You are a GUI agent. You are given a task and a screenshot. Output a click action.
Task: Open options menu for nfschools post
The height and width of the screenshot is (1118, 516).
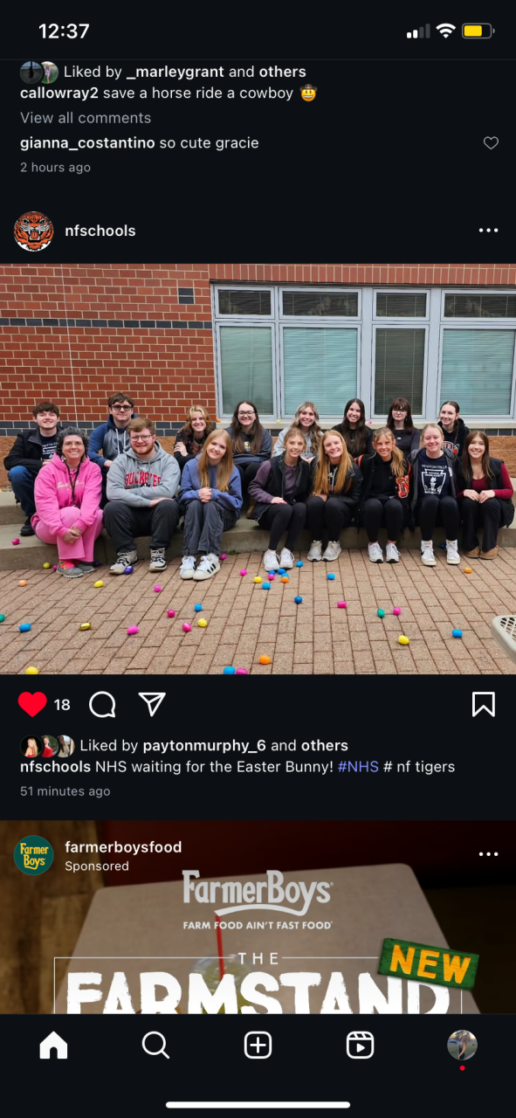click(x=489, y=231)
